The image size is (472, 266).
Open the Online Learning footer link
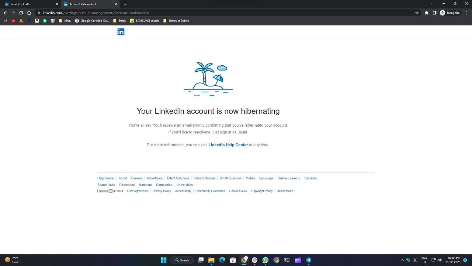click(x=289, y=178)
